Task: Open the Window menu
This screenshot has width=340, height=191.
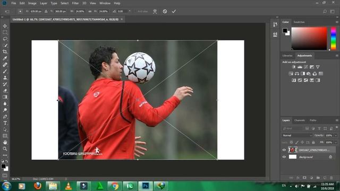Action: coord(105,3)
